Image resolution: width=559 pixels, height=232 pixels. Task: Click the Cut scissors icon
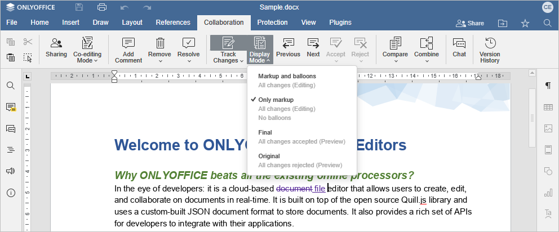tap(28, 42)
